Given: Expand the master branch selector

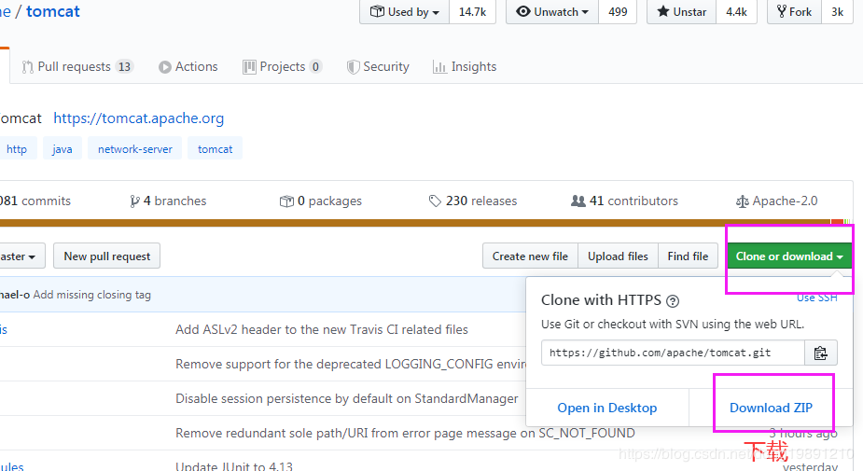Looking at the screenshot, I should [x=21, y=256].
